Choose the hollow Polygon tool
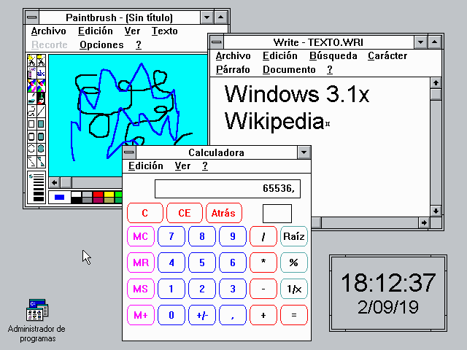Image resolution: width=467 pixels, height=350 pixels. pos(31,162)
